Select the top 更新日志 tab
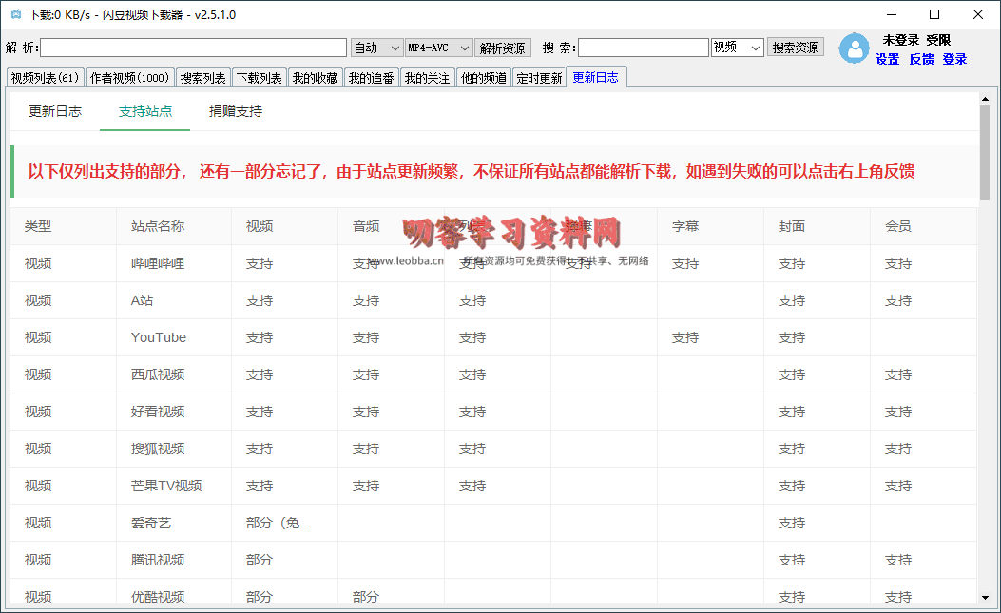This screenshot has height=613, width=1001. coord(596,77)
